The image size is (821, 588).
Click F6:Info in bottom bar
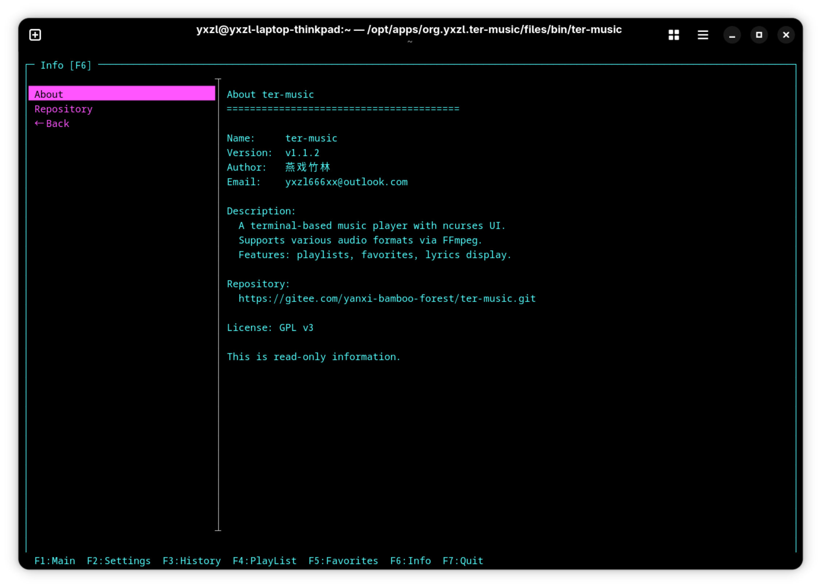coord(410,560)
